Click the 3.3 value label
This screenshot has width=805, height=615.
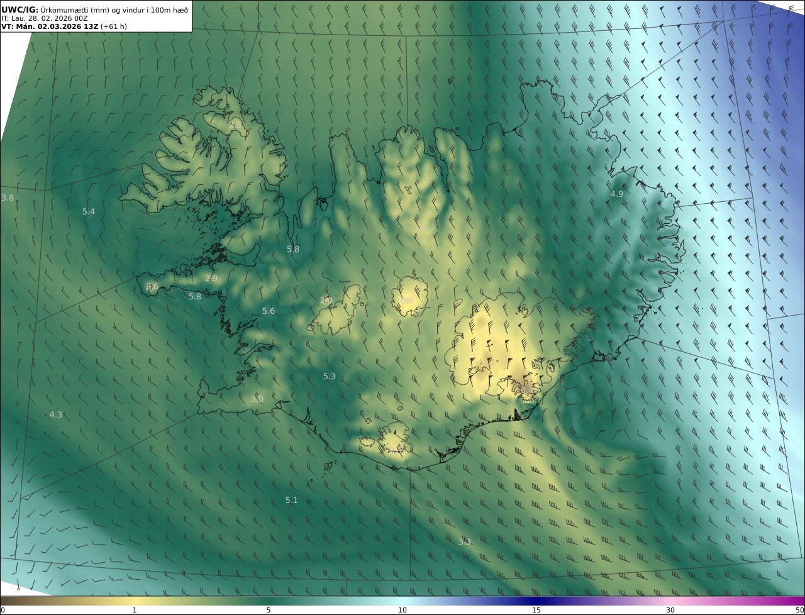click(x=464, y=542)
